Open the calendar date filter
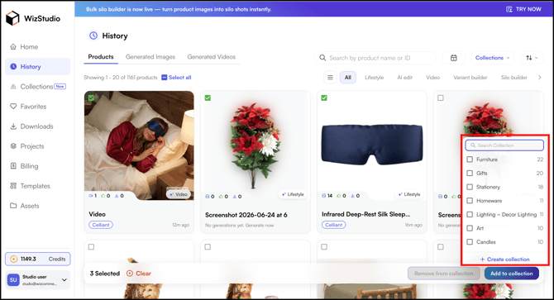Screen dimensions: 554x300 tap(454, 58)
